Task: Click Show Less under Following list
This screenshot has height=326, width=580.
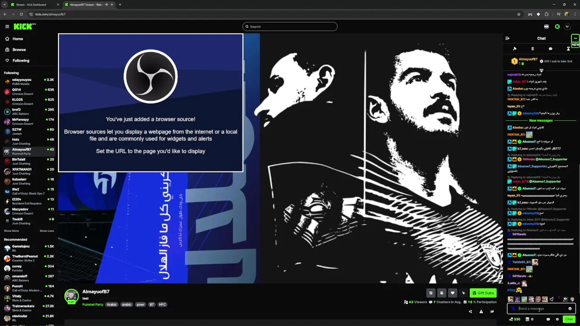Action: (47, 231)
